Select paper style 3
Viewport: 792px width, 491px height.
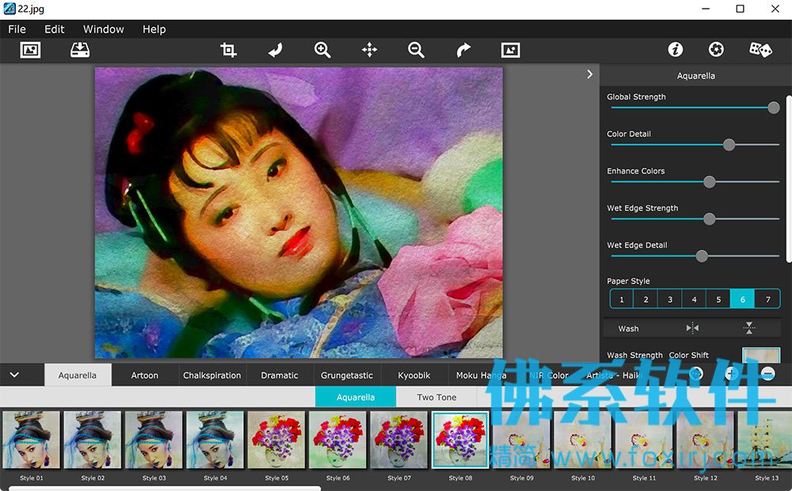(x=670, y=299)
